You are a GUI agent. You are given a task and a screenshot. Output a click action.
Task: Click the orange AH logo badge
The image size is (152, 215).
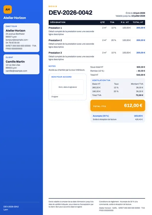coord(8,10)
